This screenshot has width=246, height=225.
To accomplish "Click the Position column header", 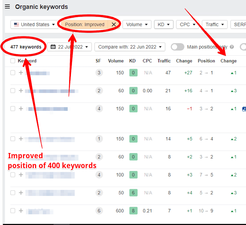I will pyautogui.click(x=206, y=61).
